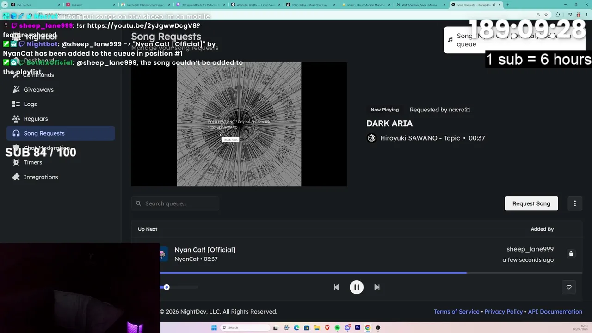Open the Windows Start menu
Viewport: 592px width, 333px height.
coord(214,327)
